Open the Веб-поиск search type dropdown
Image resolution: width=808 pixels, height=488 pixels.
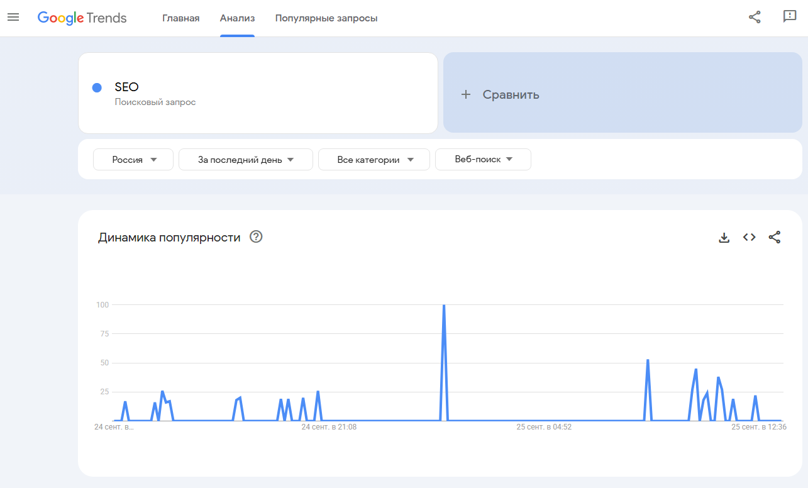click(x=483, y=160)
